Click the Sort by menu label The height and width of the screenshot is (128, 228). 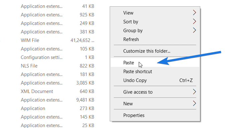(131, 22)
